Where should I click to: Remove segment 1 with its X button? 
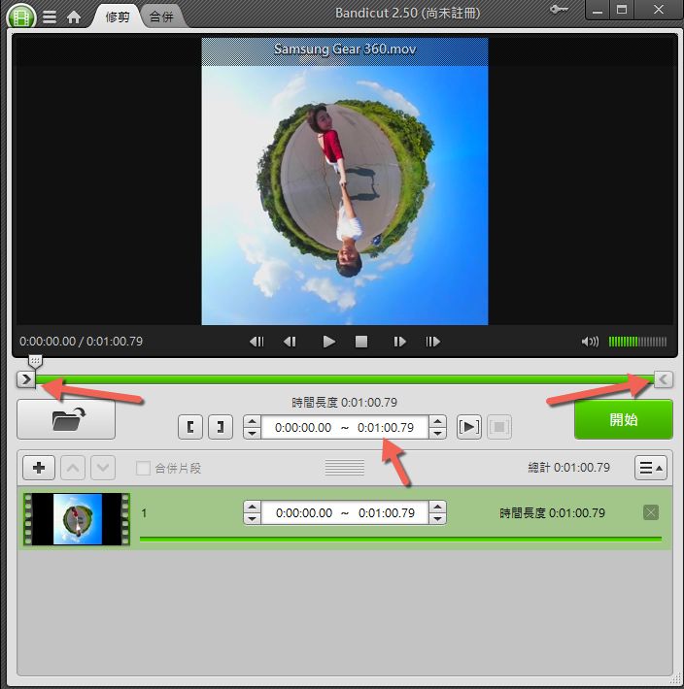coord(651,512)
